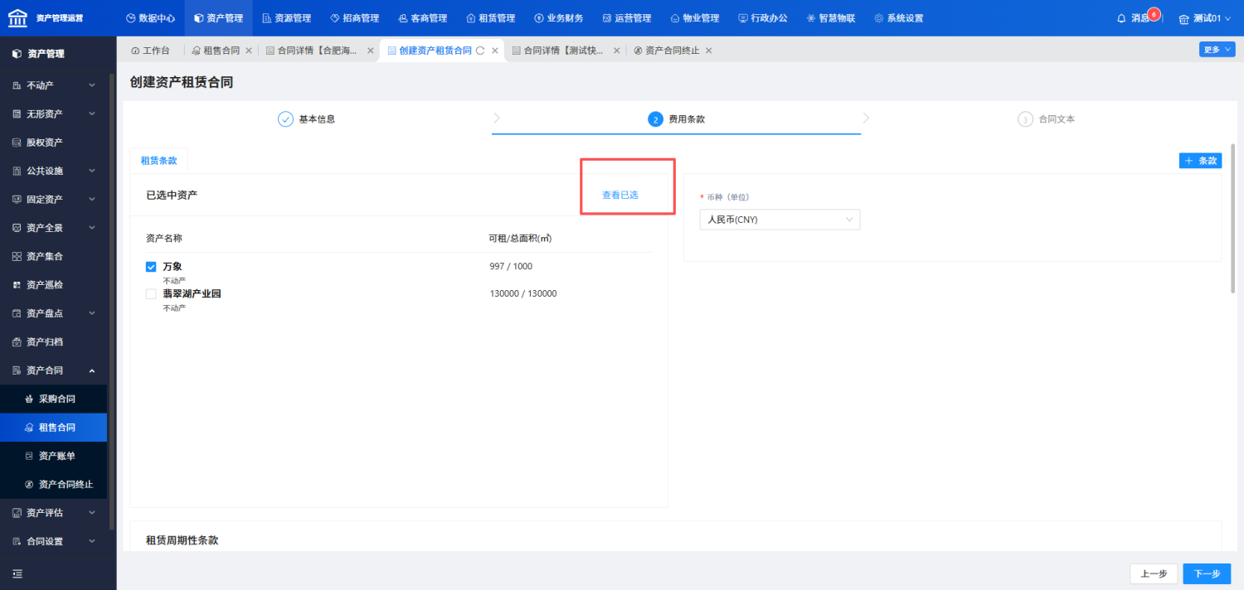Image resolution: width=1244 pixels, height=590 pixels.
Task: Open the 更多 tabs dropdown
Action: 1217,50
